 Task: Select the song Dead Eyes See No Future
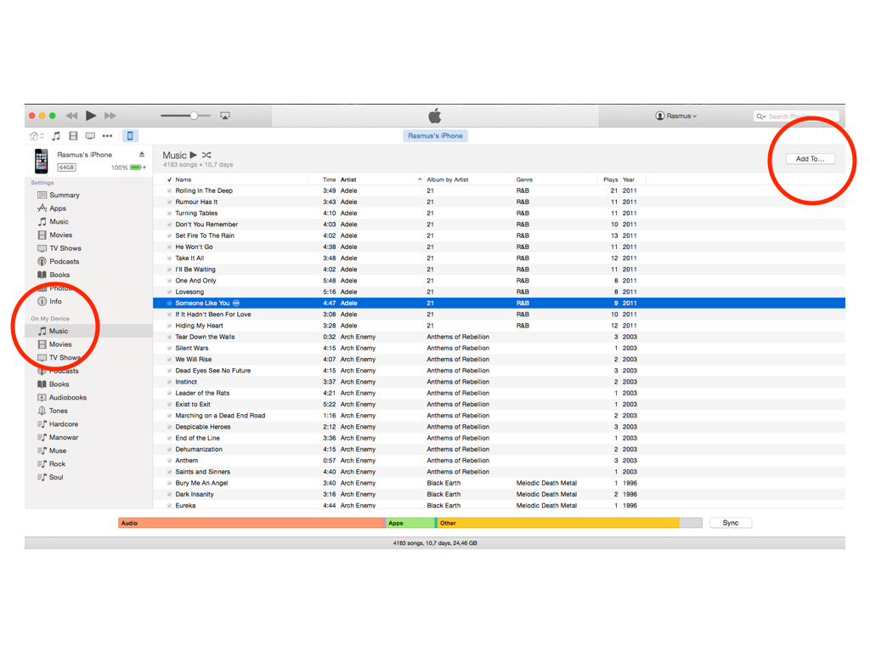click(x=499, y=371)
